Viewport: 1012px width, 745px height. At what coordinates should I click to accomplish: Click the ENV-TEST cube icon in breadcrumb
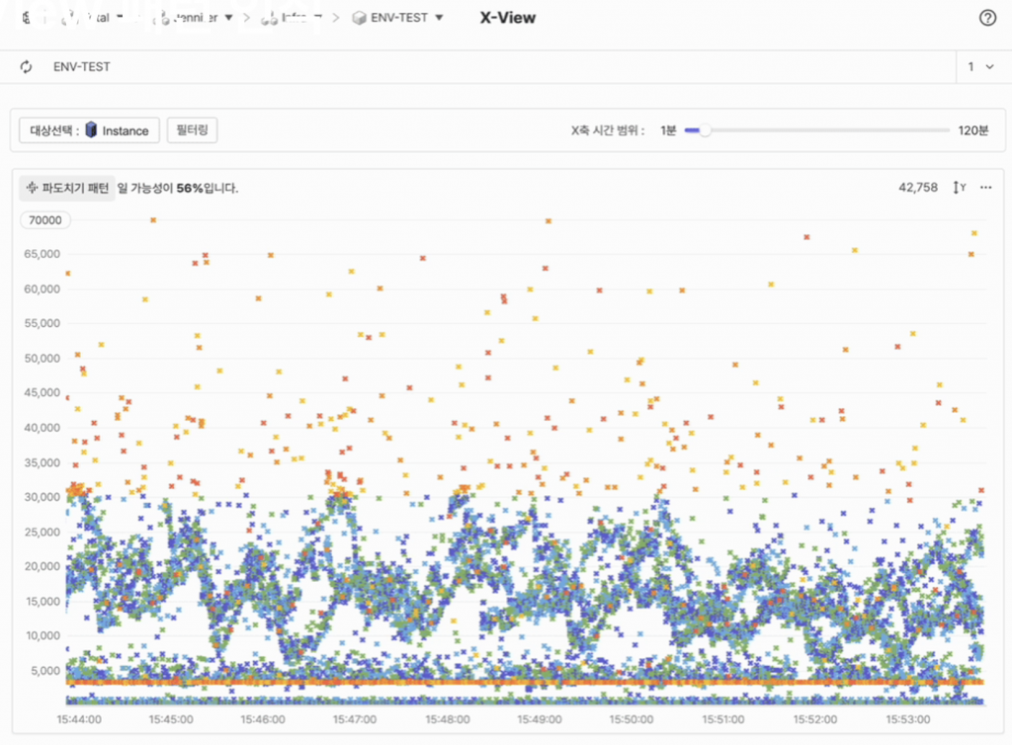pos(359,18)
